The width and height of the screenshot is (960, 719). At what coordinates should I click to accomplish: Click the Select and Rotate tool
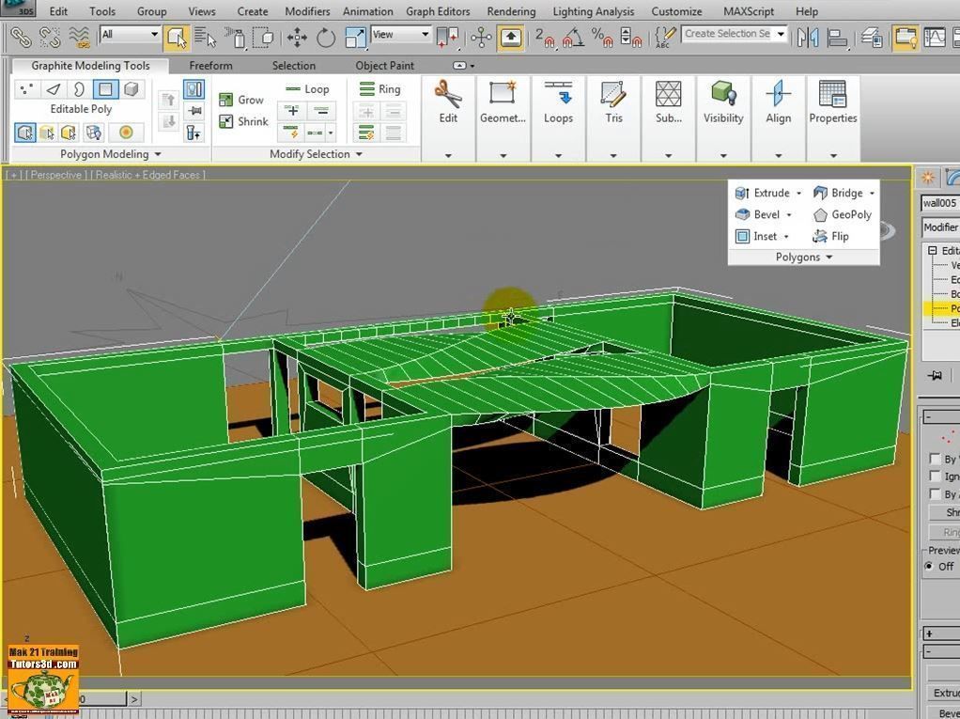(326, 38)
